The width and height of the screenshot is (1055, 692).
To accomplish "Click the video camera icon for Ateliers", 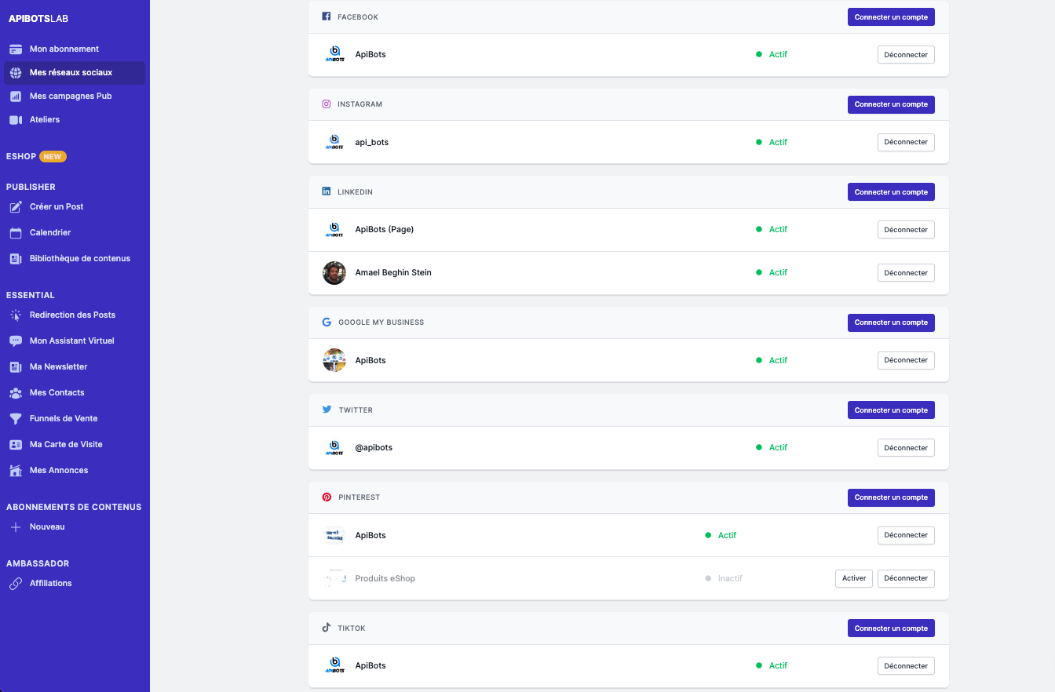I will pos(16,120).
